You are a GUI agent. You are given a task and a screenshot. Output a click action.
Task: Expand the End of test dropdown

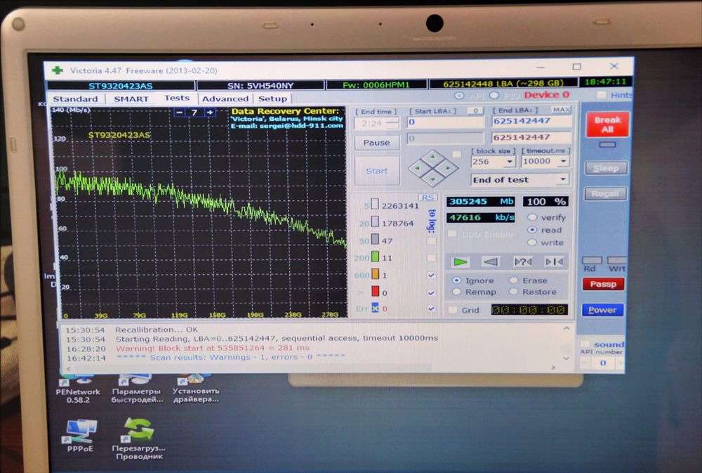pyautogui.click(x=563, y=179)
